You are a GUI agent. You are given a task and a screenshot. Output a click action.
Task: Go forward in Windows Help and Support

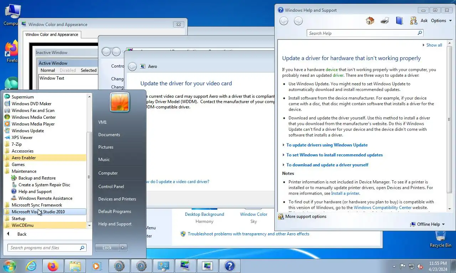pos(298,21)
